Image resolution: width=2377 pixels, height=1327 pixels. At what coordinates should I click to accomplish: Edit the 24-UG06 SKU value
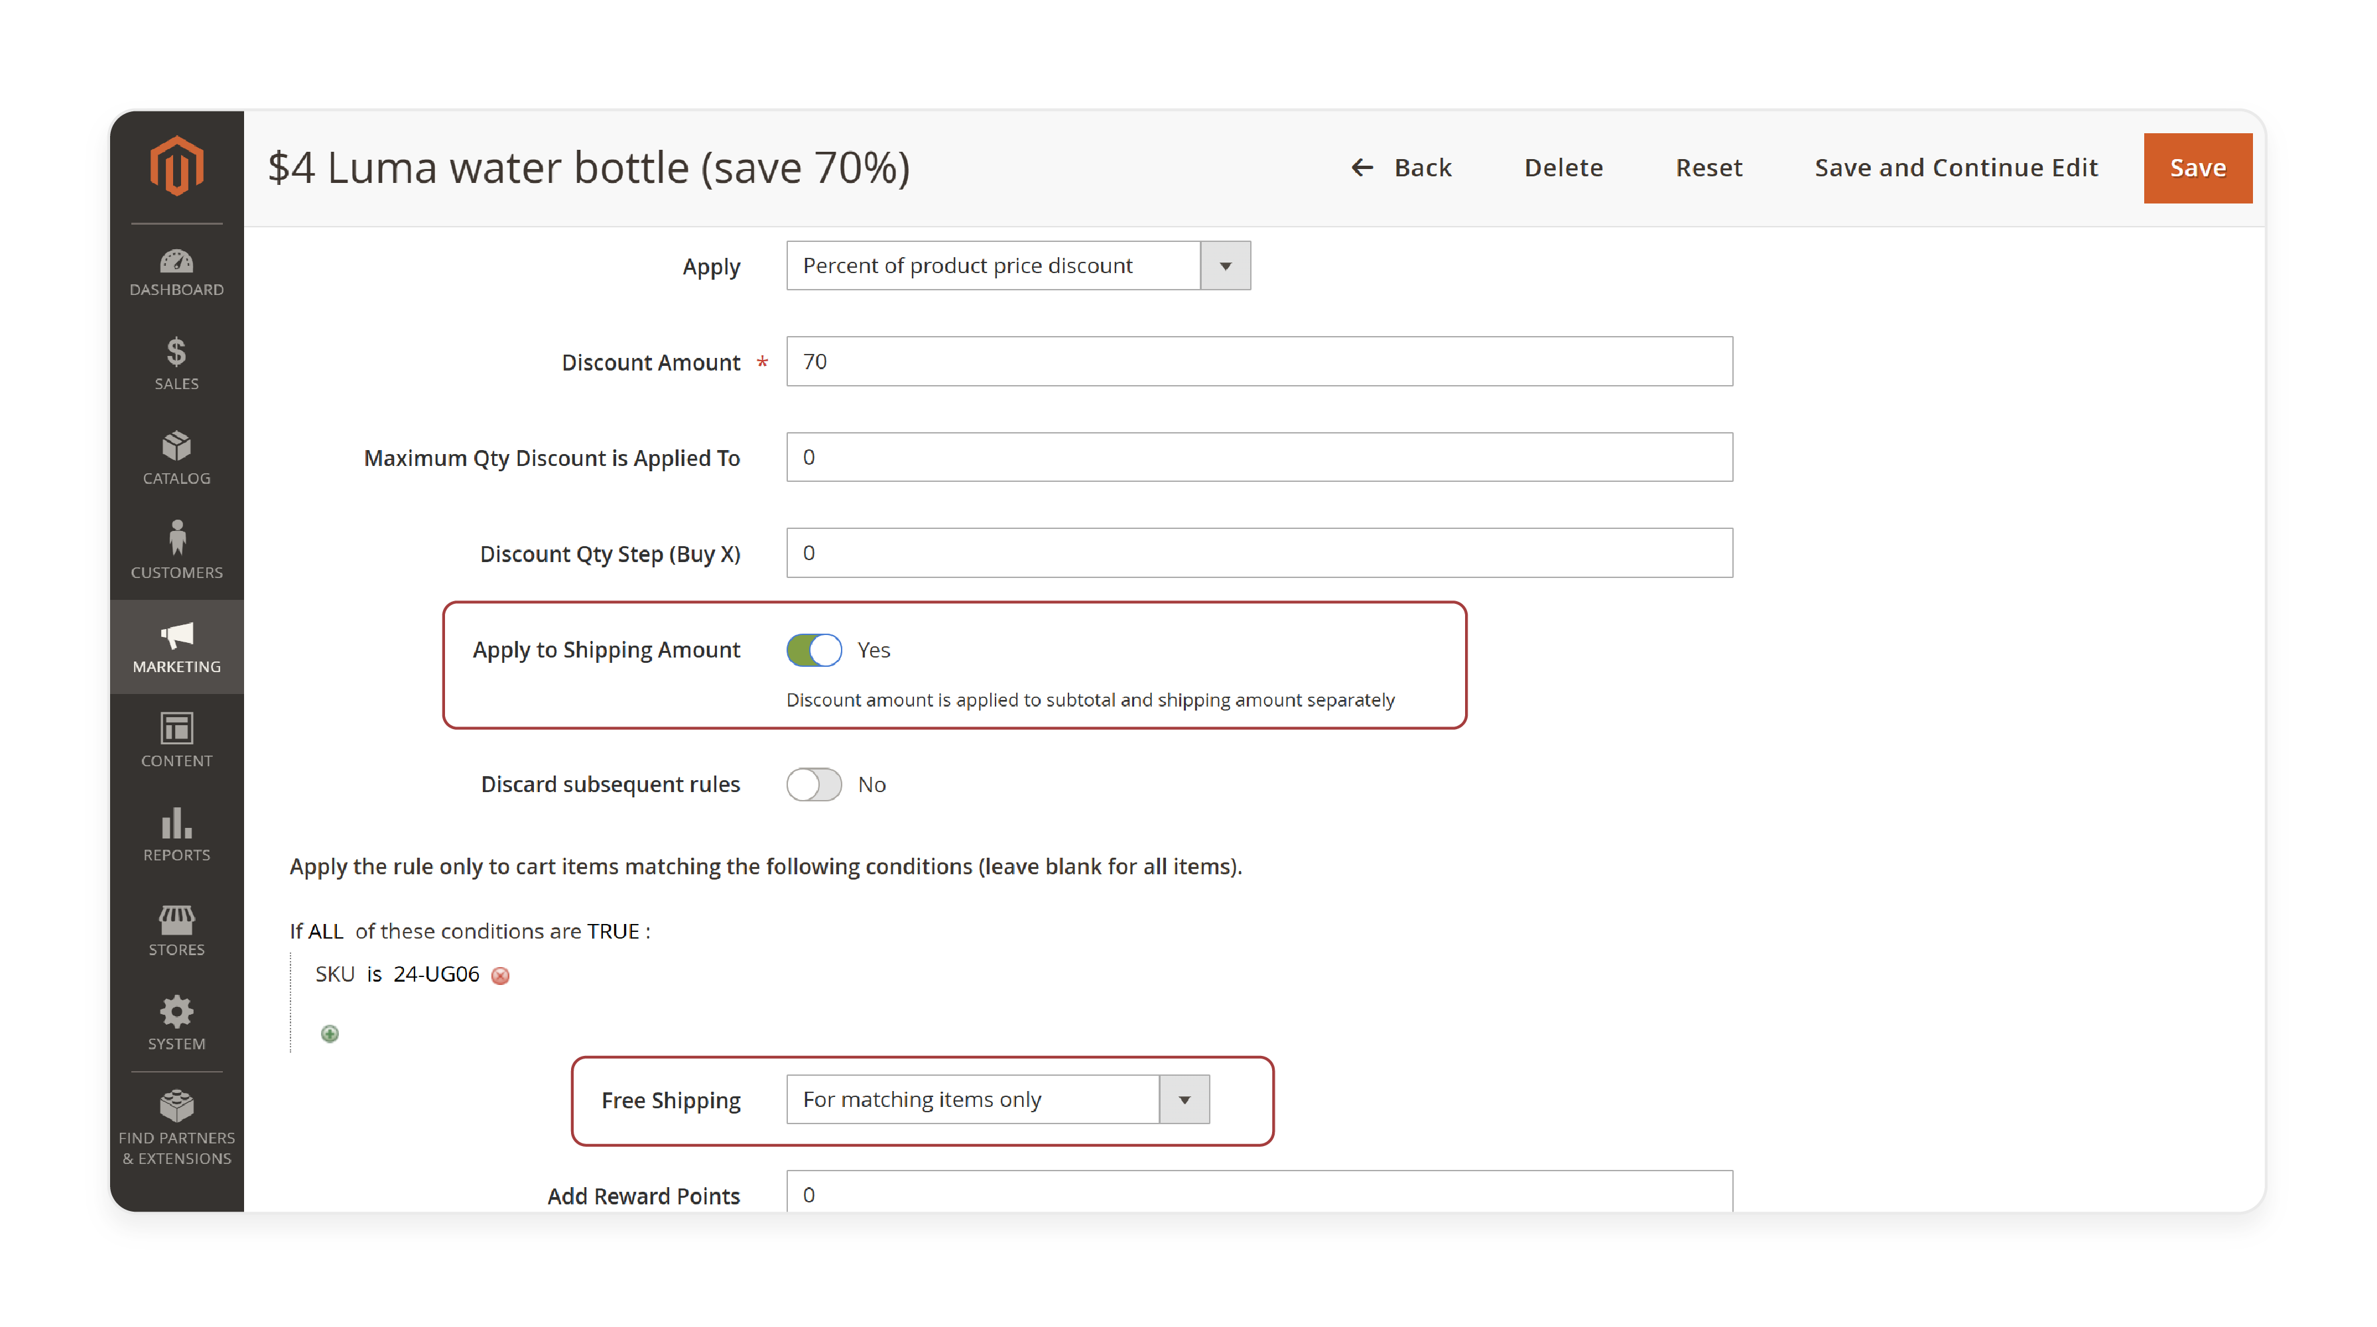[436, 975]
